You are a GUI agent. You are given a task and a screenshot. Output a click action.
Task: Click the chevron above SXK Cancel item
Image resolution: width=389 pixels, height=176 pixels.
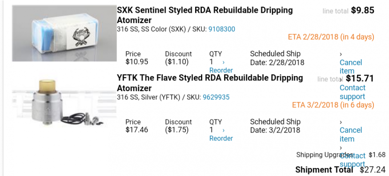[x=341, y=54]
